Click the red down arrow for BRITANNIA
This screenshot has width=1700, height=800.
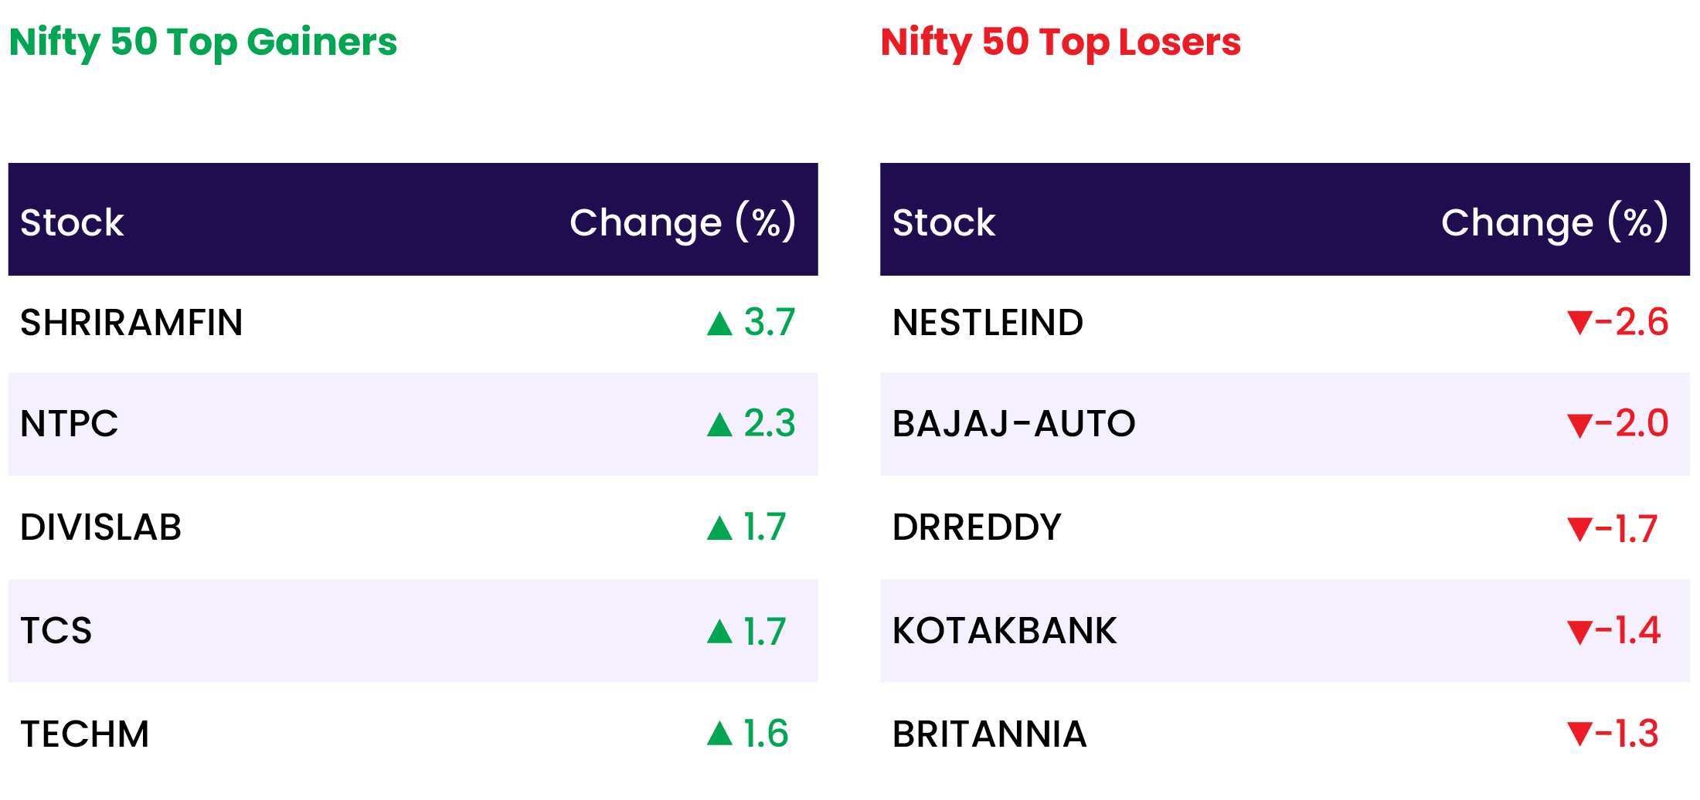click(x=1579, y=734)
